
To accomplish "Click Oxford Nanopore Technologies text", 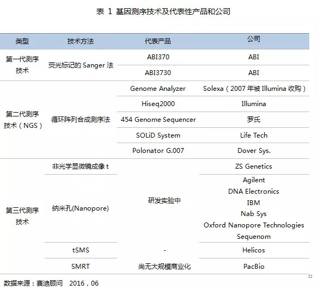I will (x=254, y=225).
